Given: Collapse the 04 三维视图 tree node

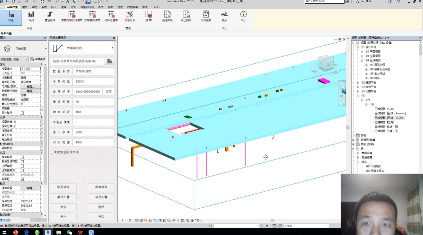Looking at the screenshot, I should 362,60.
